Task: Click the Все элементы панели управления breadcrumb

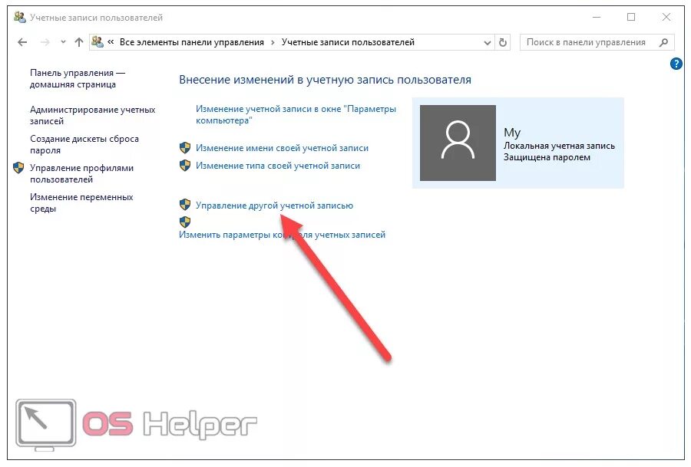Action: 192,42
